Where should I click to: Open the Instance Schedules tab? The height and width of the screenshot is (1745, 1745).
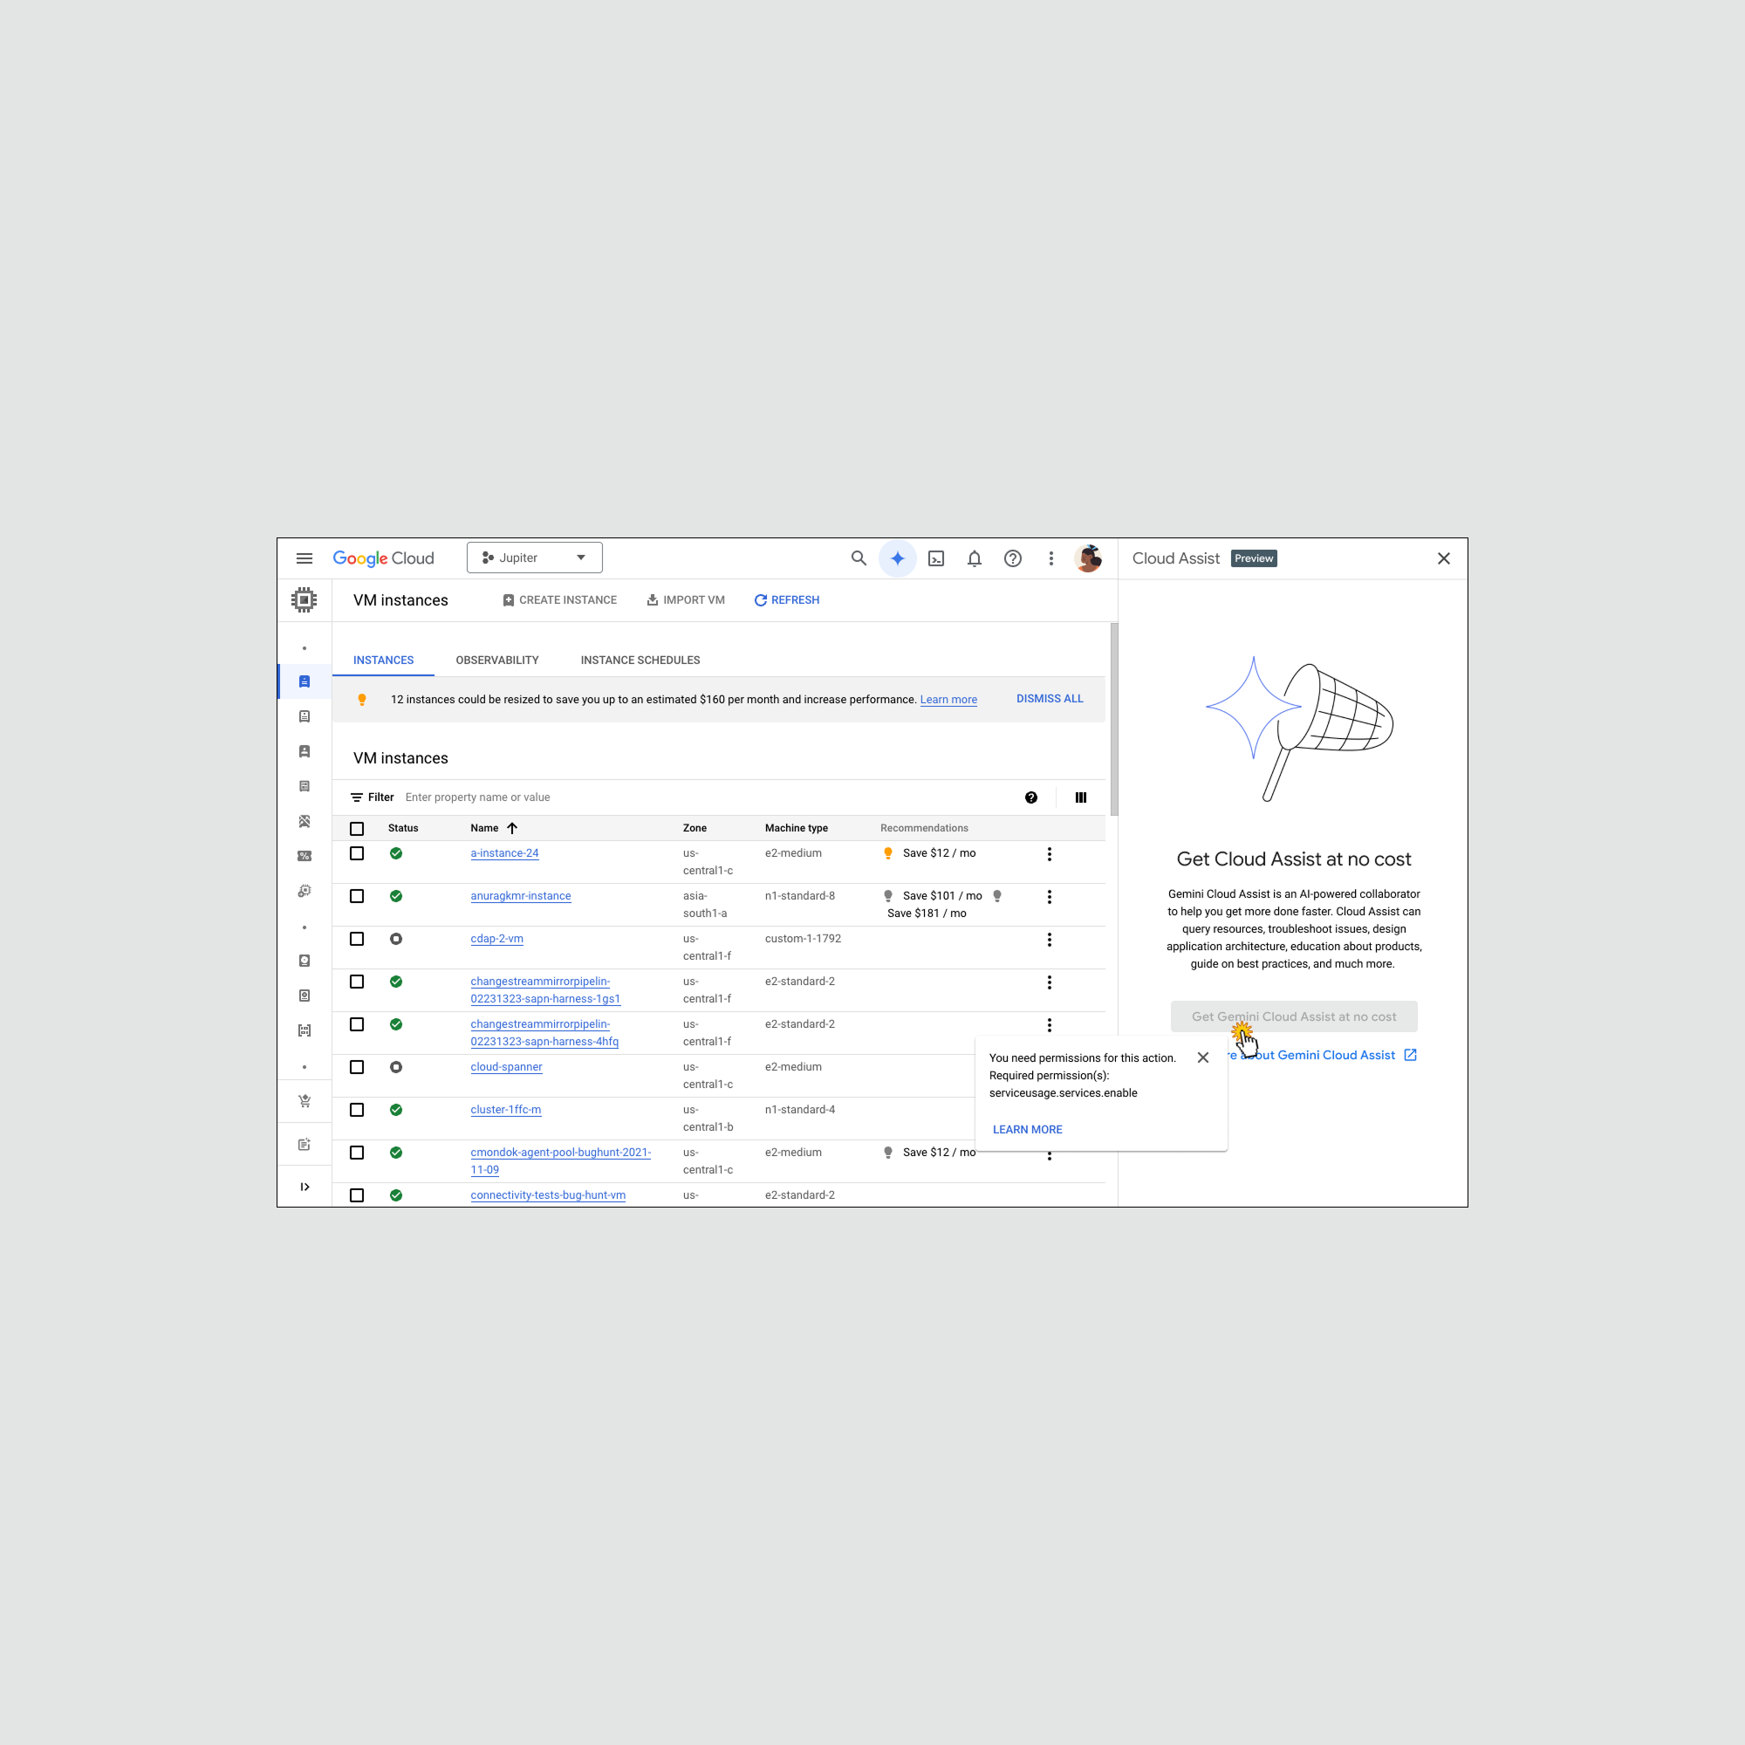click(x=640, y=660)
